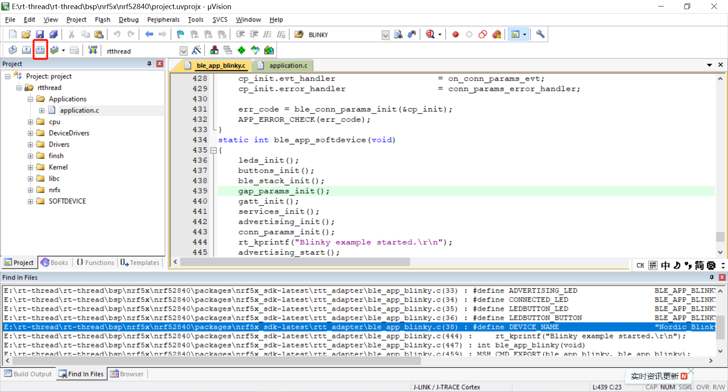Expand the application.c tree node
728x392 pixels.
coord(42,111)
